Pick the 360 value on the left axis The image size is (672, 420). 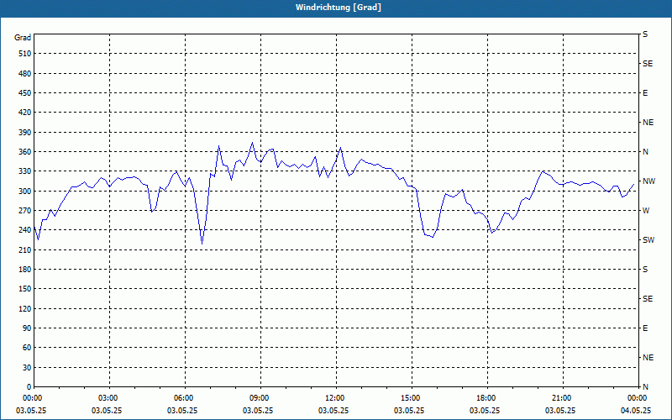[25, 152]
